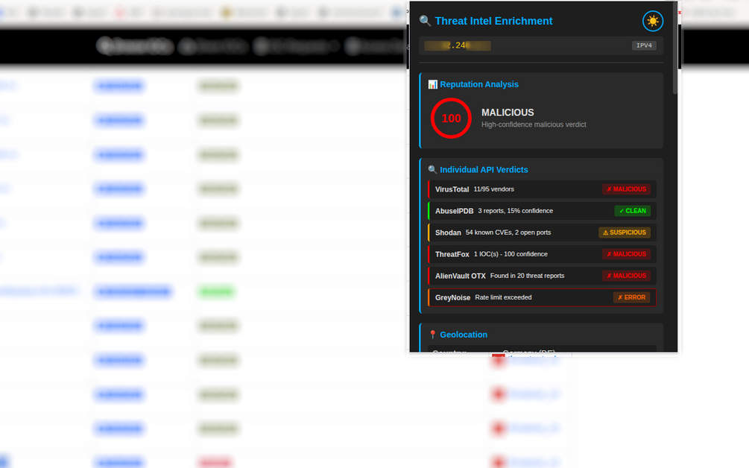Open the Individual API Verdicts heading
Viewport: 749px width, 468px height.
coord(484,169)
